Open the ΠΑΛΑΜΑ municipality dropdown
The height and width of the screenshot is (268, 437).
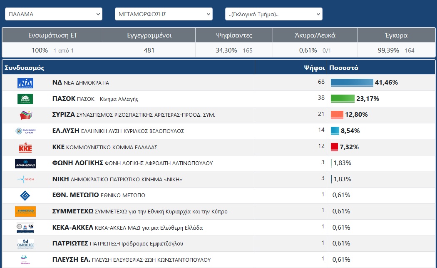click(x=54, y=14)
